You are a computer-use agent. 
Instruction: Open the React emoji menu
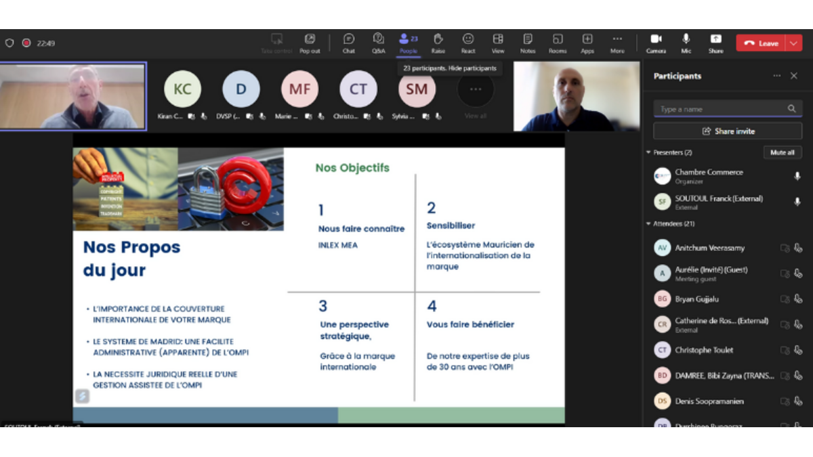click(x=467, y=43)
